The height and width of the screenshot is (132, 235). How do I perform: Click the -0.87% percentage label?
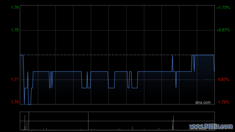coord(223,80)
